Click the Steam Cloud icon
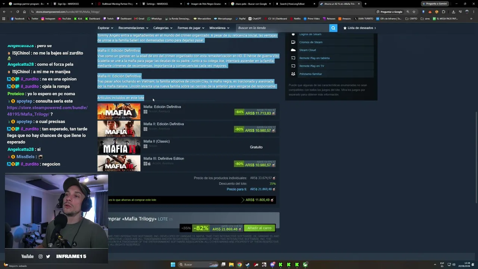478x269 pixels. click(293, 50)
